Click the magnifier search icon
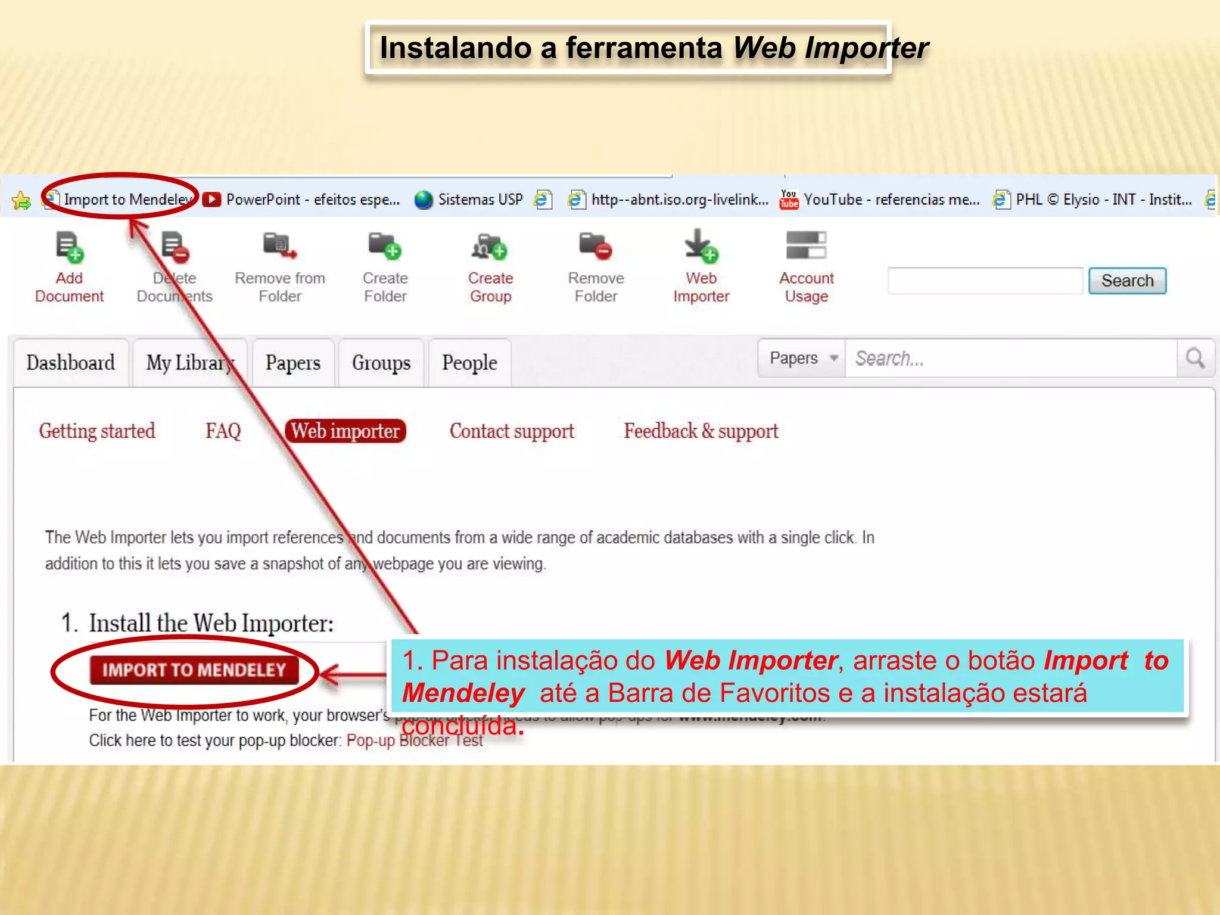The width and height of the screenshot is (1220, 915). (x=1195, y=358)
